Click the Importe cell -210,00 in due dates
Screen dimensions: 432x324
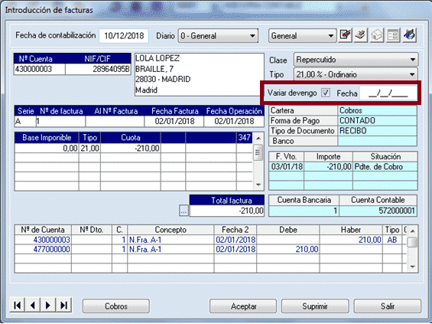pos(329,167)
